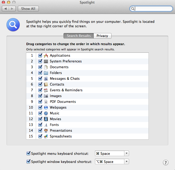Image resolution: width=175 pixels, height=170 pixels.
Task: Go back with the left arrow button
Action: [5, 9]
